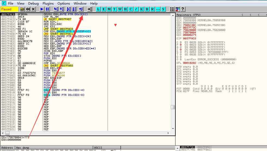Click the Hex dump column header
The height and width of the screenshot is (151, 267).
pos(22,148)
